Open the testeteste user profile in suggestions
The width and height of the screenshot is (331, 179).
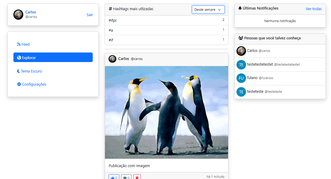tap(256, 92)
